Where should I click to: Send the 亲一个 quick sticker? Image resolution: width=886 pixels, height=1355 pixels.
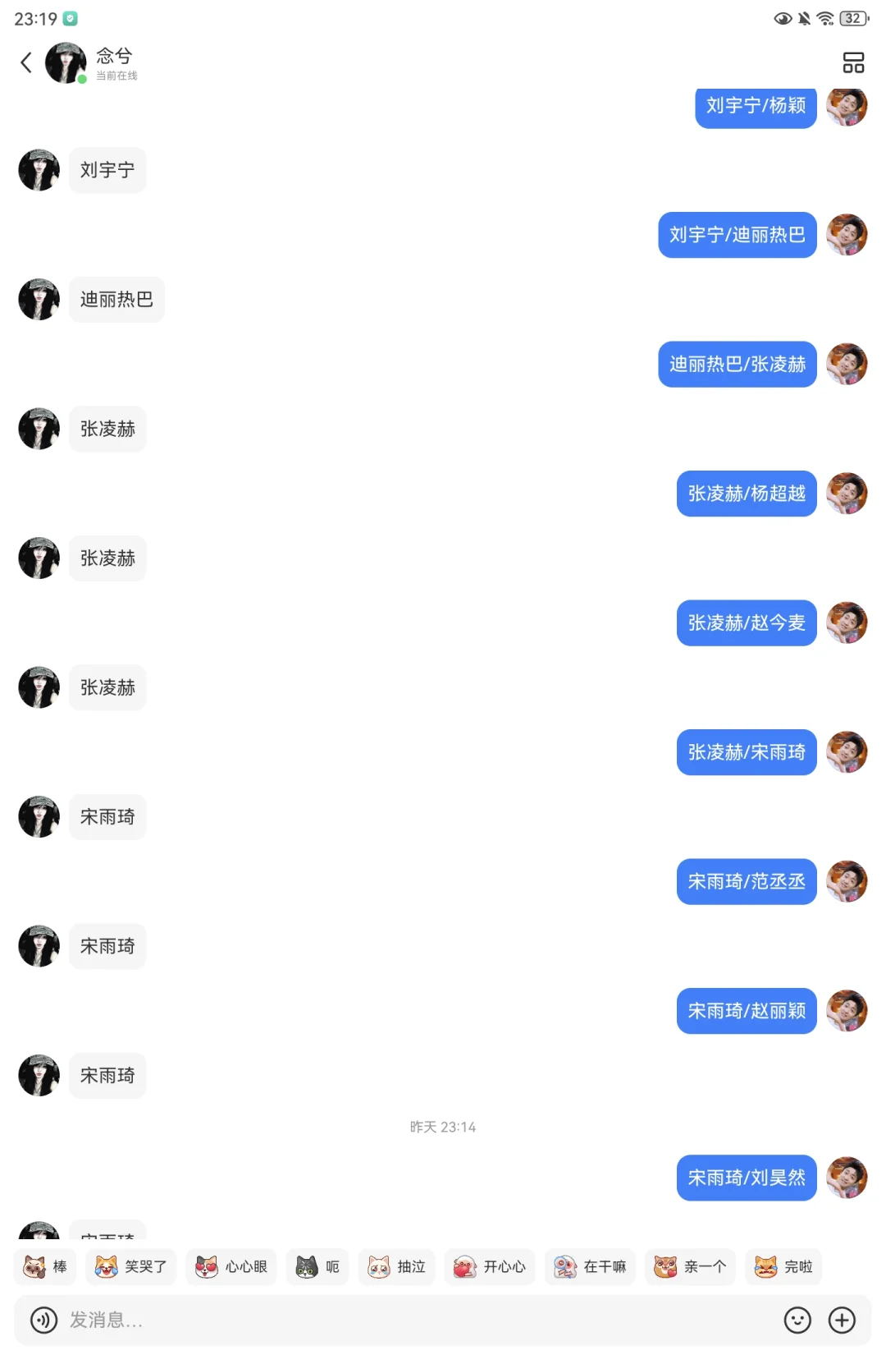690,1266
